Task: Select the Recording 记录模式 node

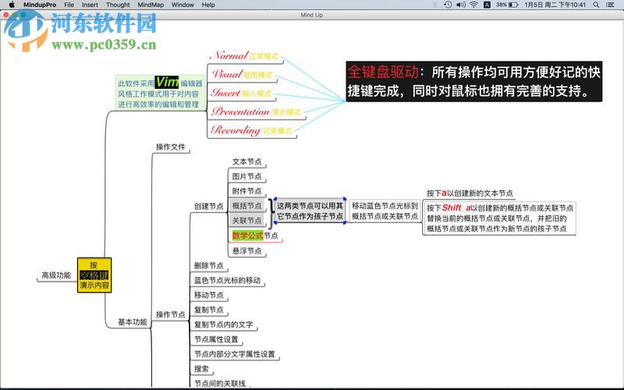Action: (252, 130)
